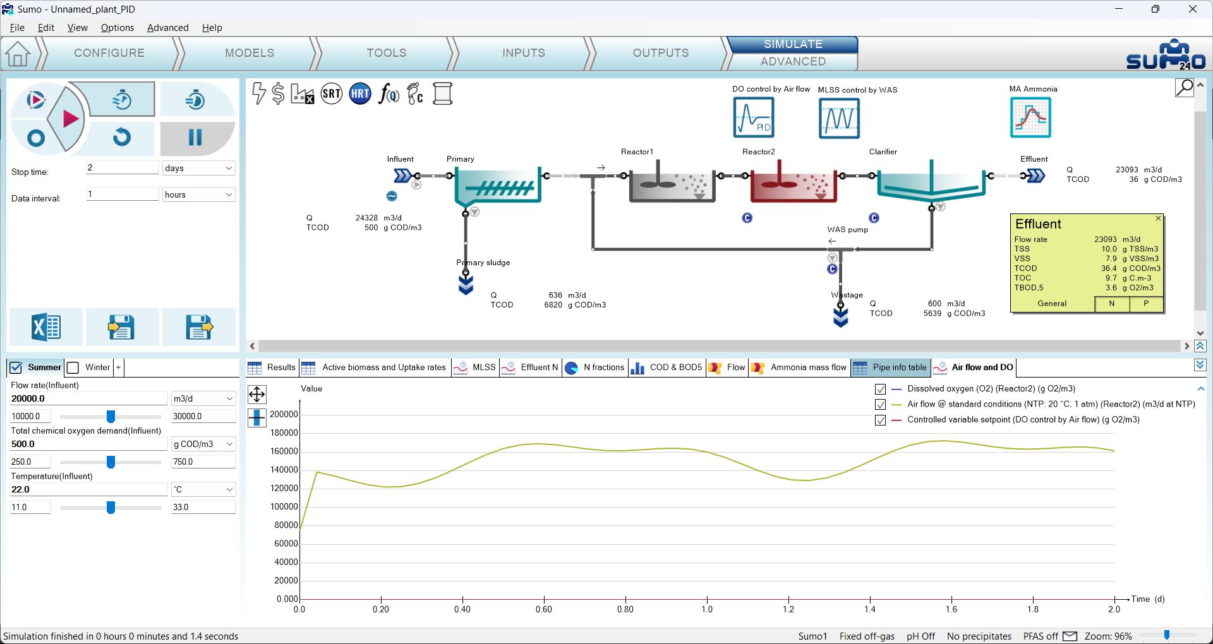The width and height of the screenshot is (1213, 644).
Task: Pause the simulation with the pause button
Action: [x=195, y=137]
